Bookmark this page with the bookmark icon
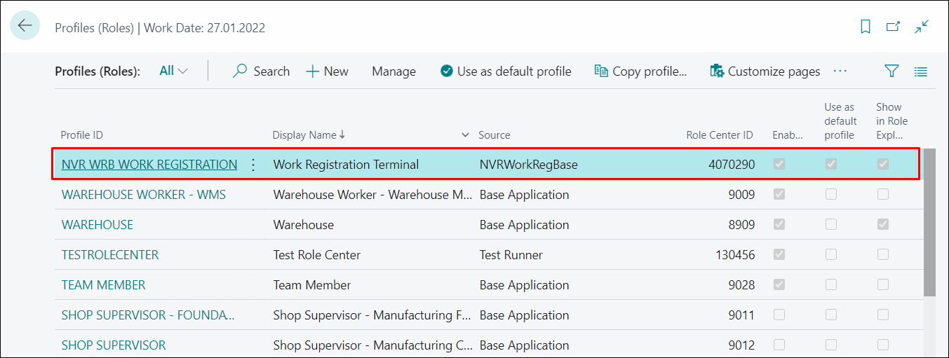 pos(866,27)
